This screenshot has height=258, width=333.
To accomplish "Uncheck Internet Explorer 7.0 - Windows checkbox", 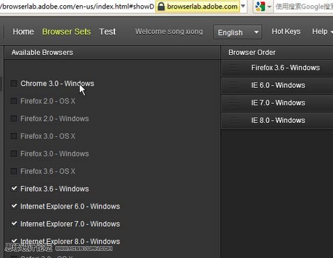I will [x=14, y=224].
